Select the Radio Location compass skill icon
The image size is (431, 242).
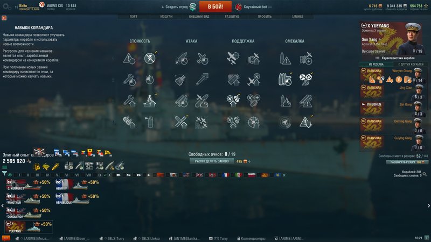(285, 122)
